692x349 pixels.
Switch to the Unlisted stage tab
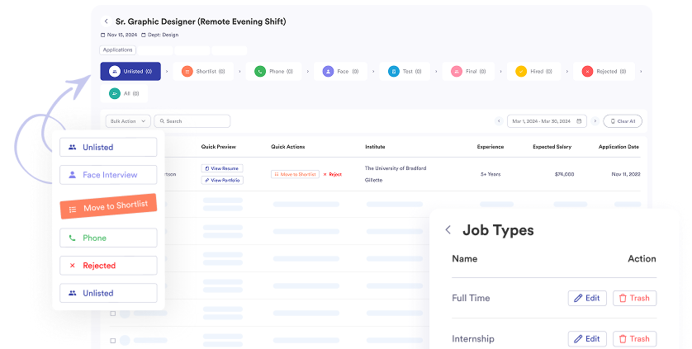(130, 72)
